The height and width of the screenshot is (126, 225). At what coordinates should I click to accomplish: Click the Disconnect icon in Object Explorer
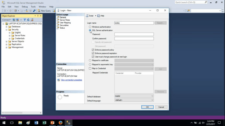click(x=18, y=20)
